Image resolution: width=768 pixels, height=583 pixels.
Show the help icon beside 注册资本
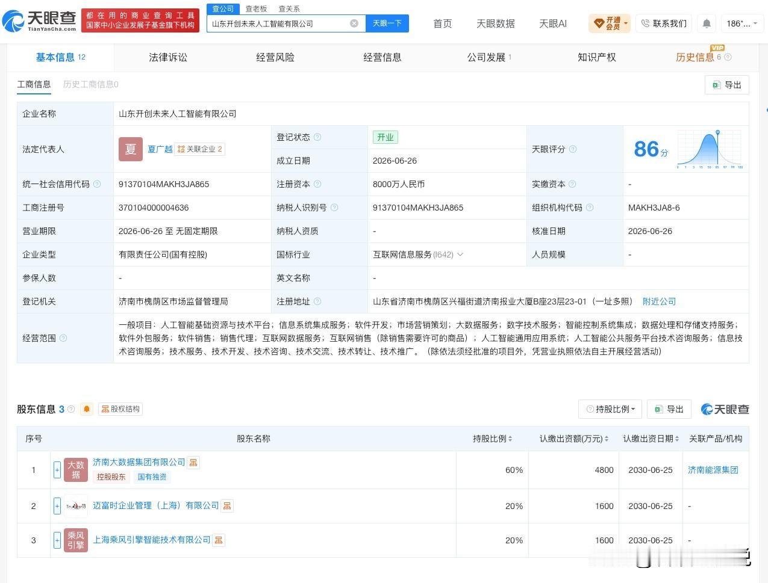click(317, 184)
